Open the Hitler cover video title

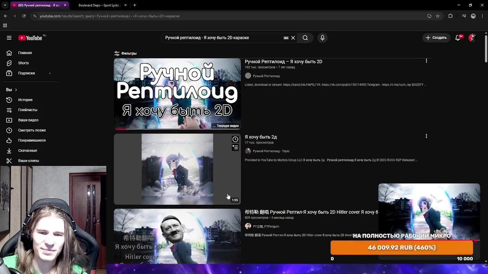(x=311, y=212)
